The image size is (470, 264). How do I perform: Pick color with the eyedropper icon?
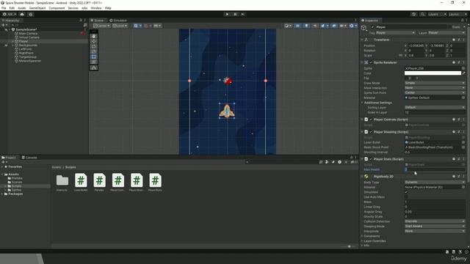tap(463, 73)
